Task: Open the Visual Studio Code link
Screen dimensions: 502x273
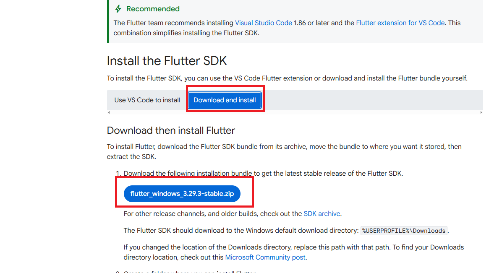Action: point(263,23)
